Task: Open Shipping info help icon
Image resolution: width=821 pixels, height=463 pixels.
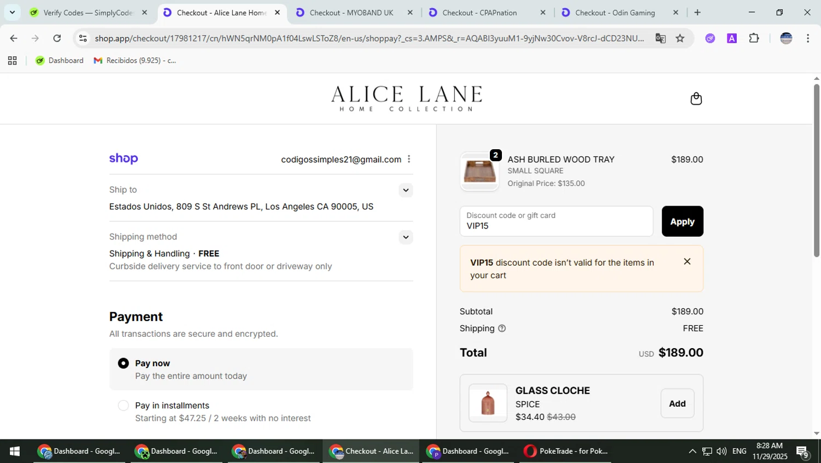Action: click(x=502, y=329)
